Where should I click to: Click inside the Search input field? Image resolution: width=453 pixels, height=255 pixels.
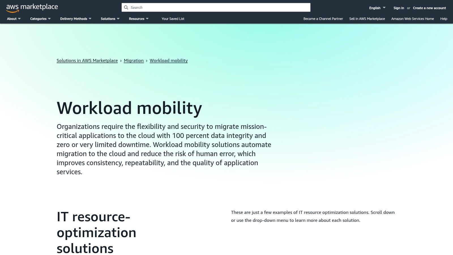[x=215, y=7]
